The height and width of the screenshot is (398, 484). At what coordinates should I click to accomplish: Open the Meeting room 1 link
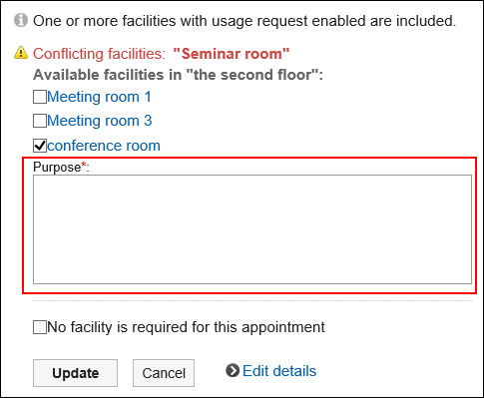click(99, 97)
